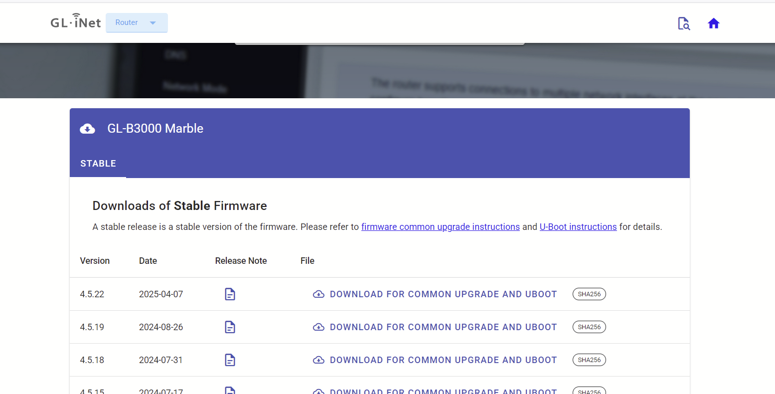Viewport: 775px width, 394px height.
Task: Click the cloud download icon beside GL-B3000 Marble
Action: [88, 129]
